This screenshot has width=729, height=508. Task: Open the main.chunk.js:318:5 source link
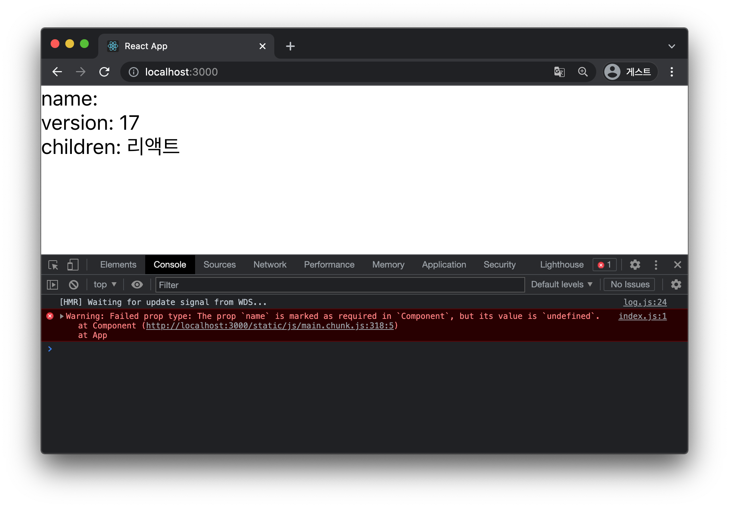pyautogui.click(x=270, y=325)
